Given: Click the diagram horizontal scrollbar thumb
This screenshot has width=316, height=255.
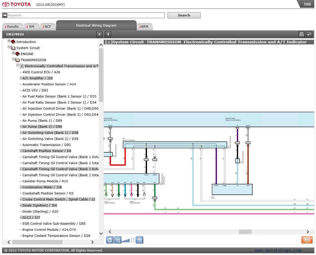Looking at the screenshot, I should coord(245,232).
